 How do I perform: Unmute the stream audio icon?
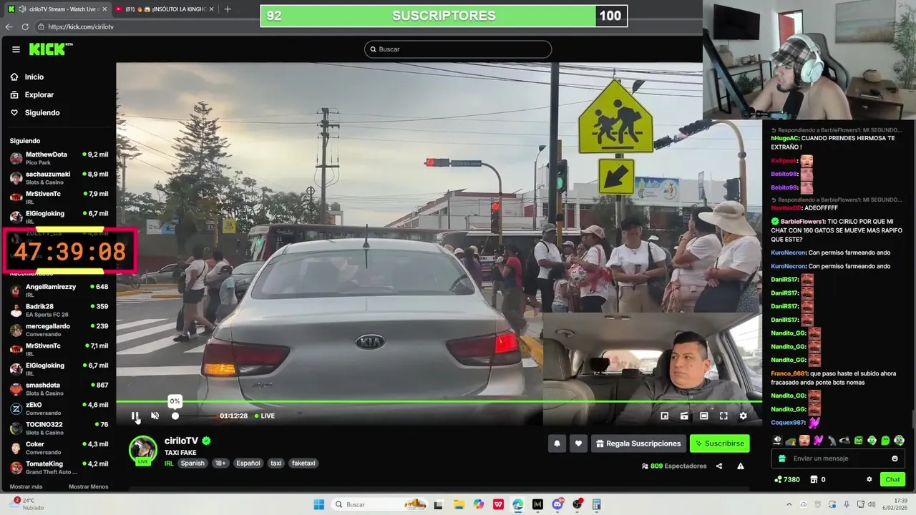pyautogui.click(x=155, y=416)
